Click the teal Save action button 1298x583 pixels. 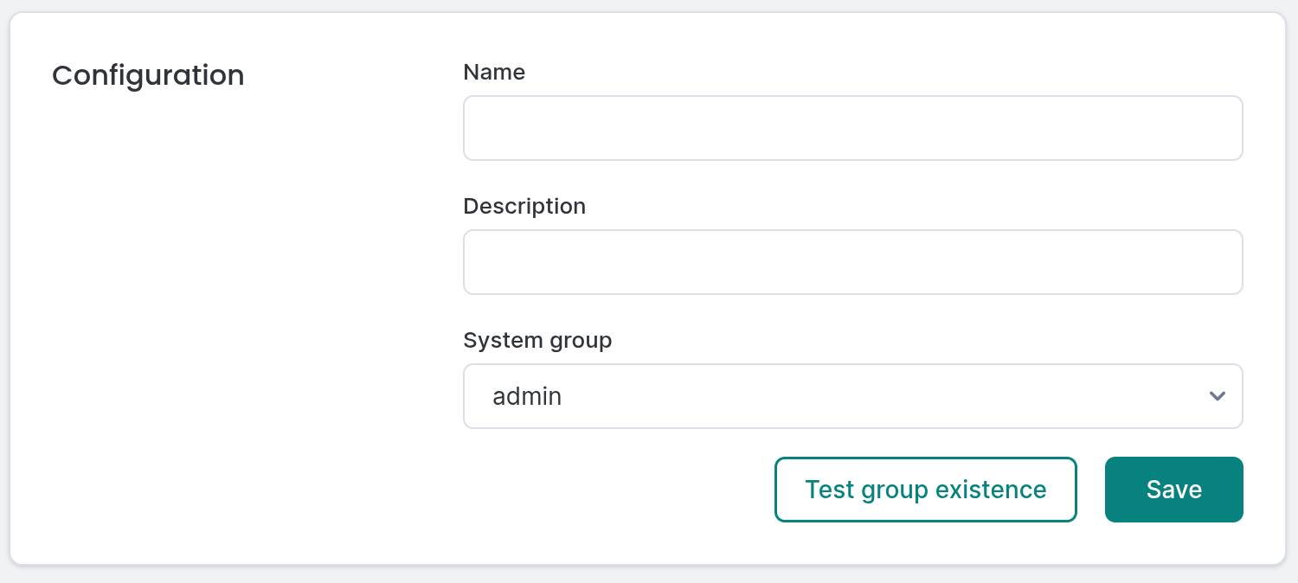tap(1173, 490)
